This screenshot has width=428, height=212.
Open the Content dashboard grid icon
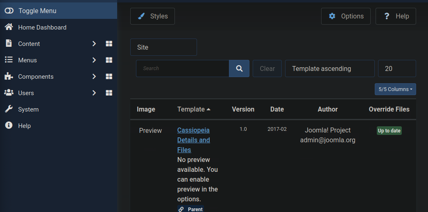point(109,44)
